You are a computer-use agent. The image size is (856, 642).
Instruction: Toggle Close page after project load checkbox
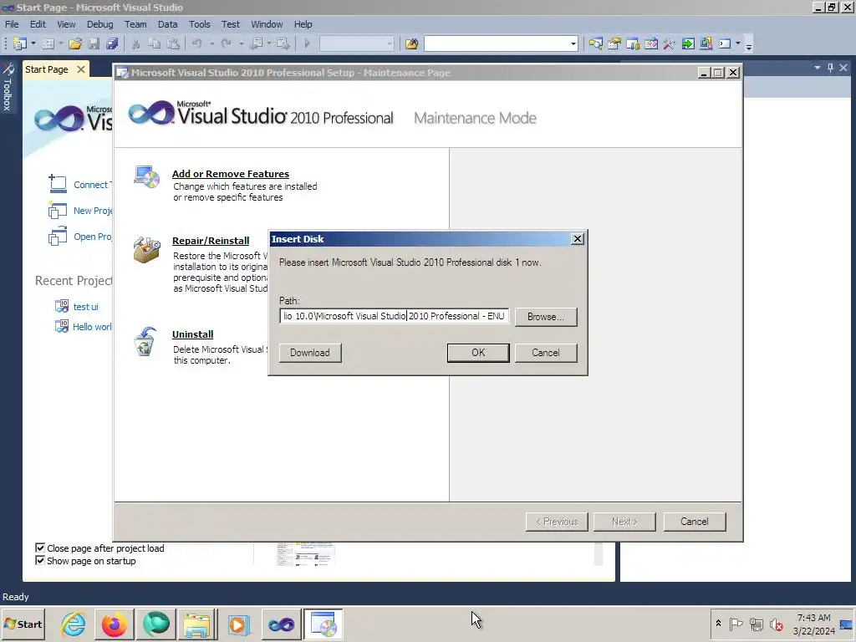click(x=40, y=548)
